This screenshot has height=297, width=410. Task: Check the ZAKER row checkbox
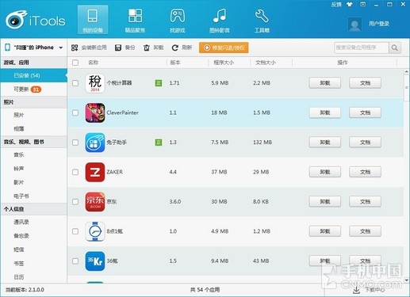75,172
